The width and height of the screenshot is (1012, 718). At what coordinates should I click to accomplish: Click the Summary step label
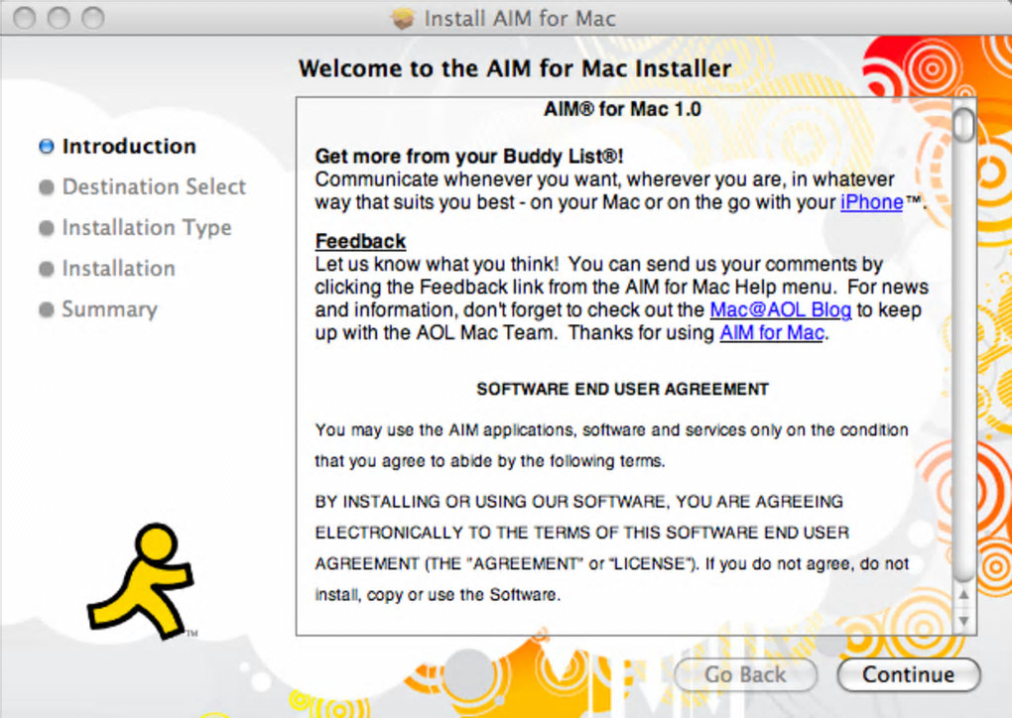[x=109, y=309]
